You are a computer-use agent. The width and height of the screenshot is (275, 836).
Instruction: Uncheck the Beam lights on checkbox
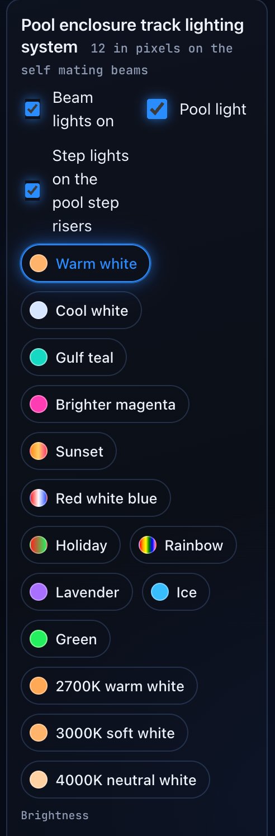pos(32,110)
